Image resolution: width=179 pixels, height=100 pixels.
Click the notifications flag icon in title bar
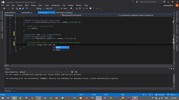(133, 2)
